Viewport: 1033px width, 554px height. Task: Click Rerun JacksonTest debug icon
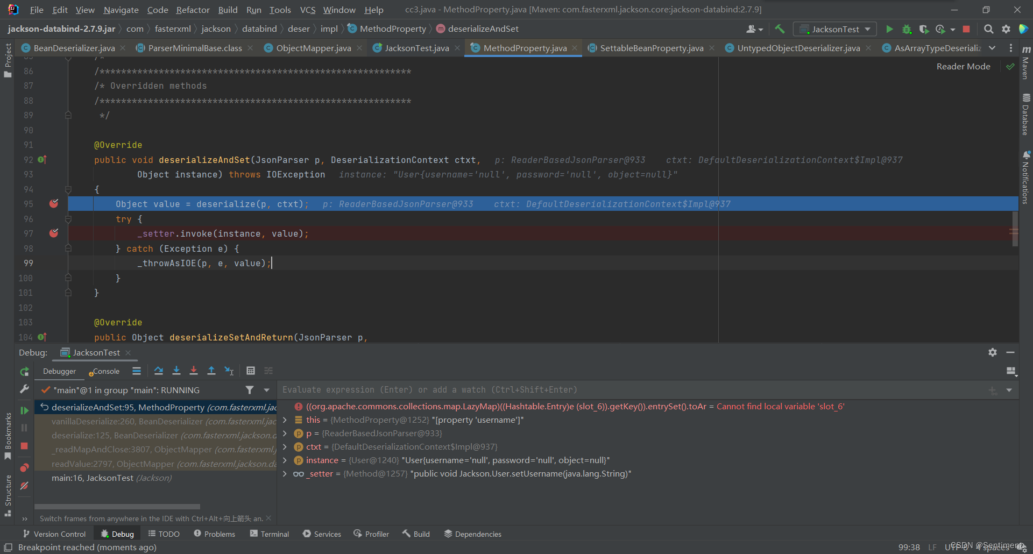pyautogui.click(x=24, y=372)
